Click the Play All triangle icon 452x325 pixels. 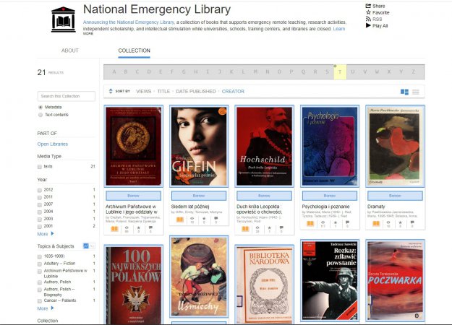(368, 25)
